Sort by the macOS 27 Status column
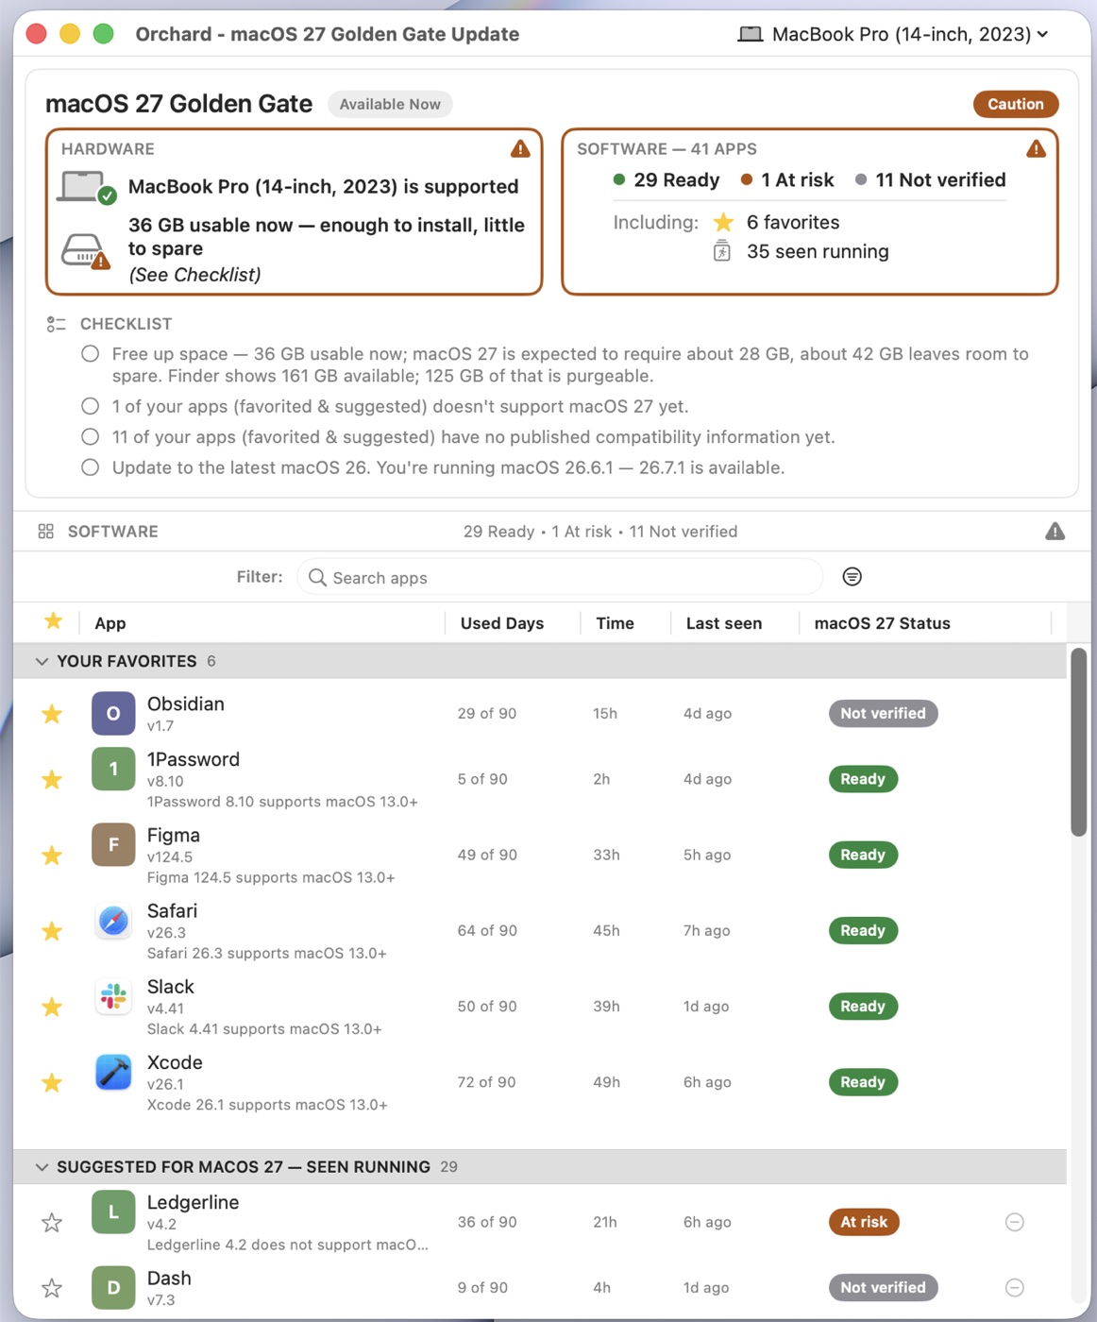 [x=882, y=623]
